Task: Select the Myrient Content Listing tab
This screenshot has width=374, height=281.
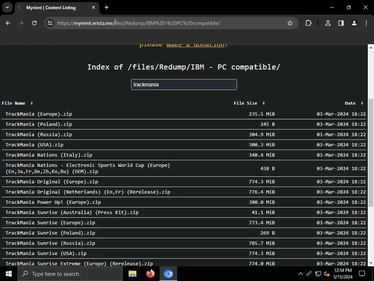Action: coord(57,8)
